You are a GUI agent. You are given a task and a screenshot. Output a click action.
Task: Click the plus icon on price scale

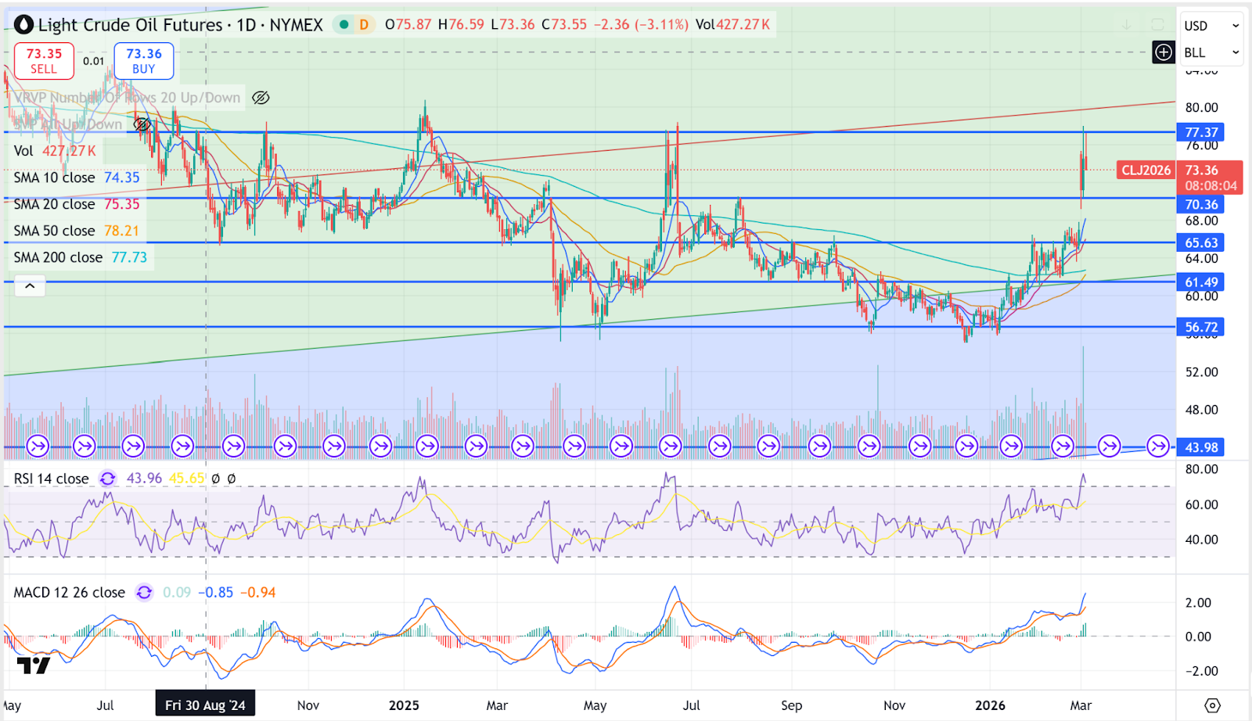point(1164,52)
